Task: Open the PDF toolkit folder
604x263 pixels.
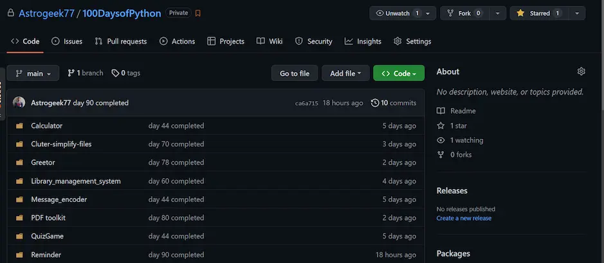Action: 48,218
